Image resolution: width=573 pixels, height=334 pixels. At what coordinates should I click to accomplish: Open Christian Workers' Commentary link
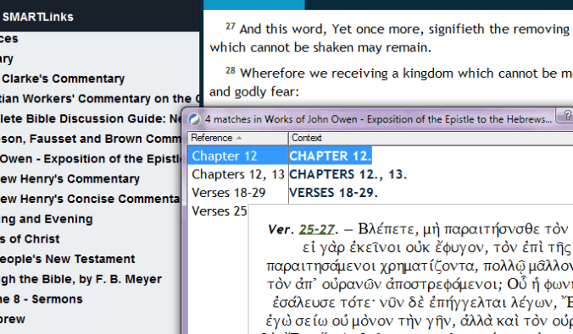tap(99, 99)
